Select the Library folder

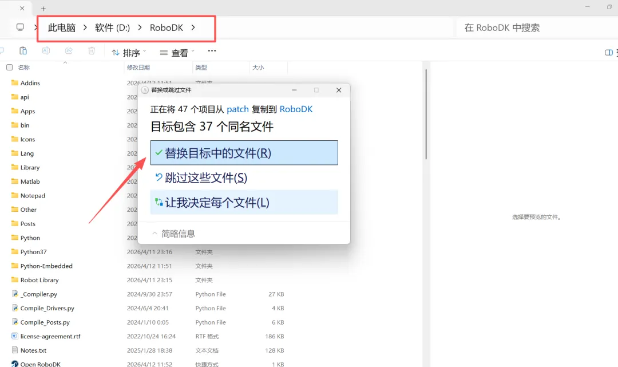point(30,168)
